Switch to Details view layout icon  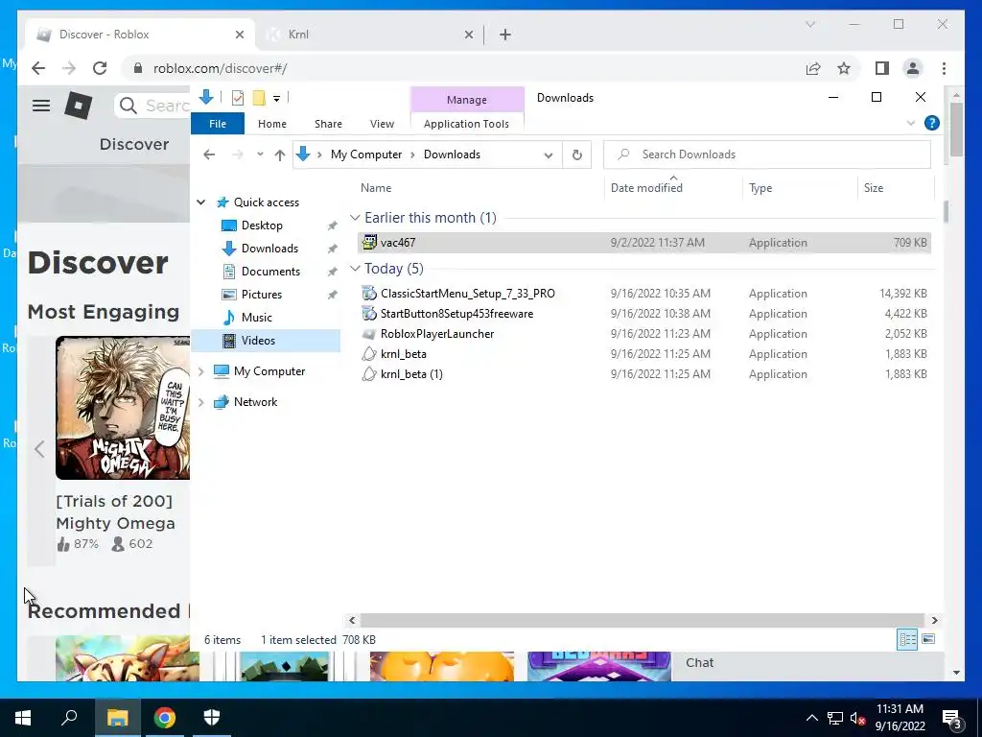(907, 639)
